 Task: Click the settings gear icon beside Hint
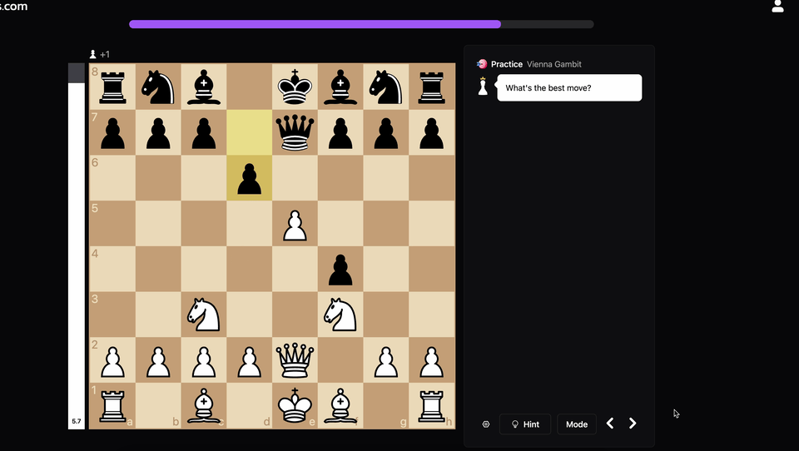point(485,424)
